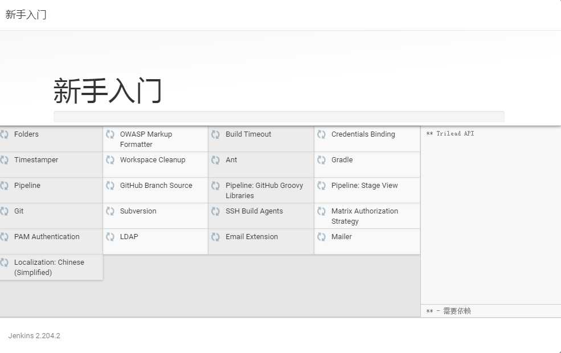Click the ** Trilead API log entry

(x=450, y=133)
